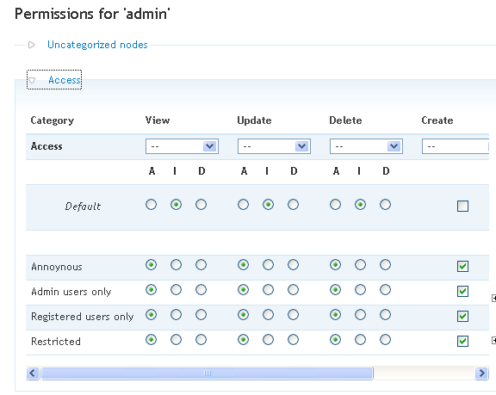This screenshot has height=395, width=496.
Task: Click the horizontal scrollbar thumb
Action: [208, 373]
